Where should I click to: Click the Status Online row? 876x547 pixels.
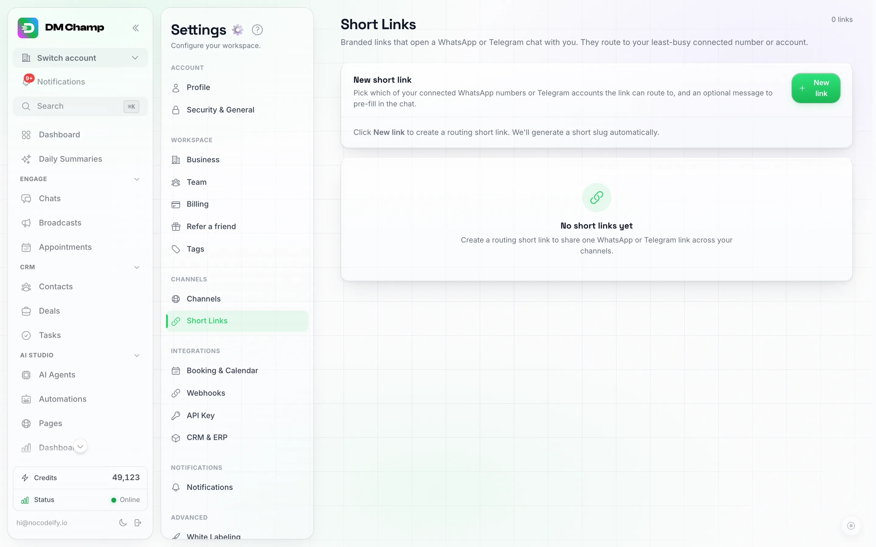80,500
